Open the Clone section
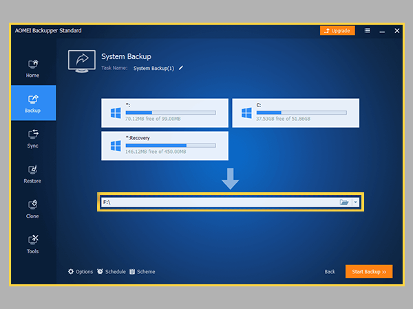This screenshot has width=413, height=309. point(32,209)
